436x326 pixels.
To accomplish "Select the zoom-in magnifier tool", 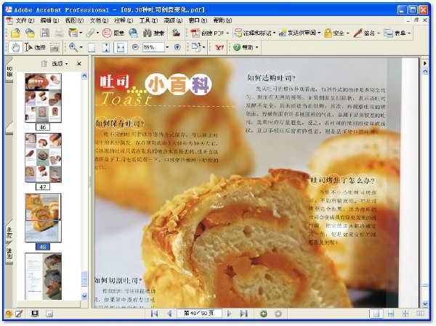I will [73, 47].
